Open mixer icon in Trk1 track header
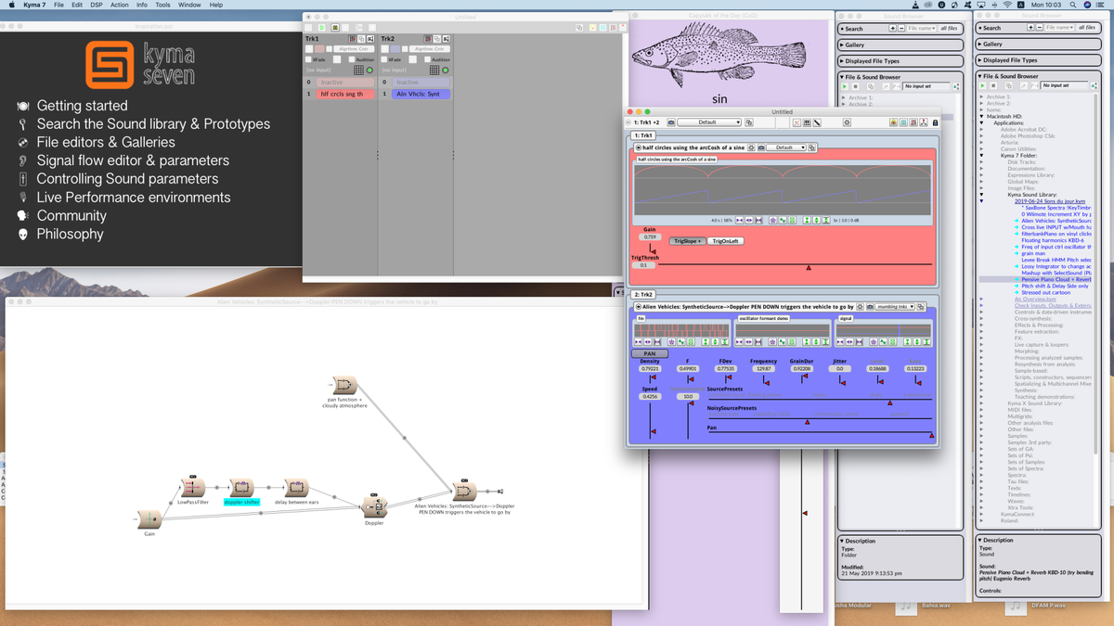 [x=352, y=39]
